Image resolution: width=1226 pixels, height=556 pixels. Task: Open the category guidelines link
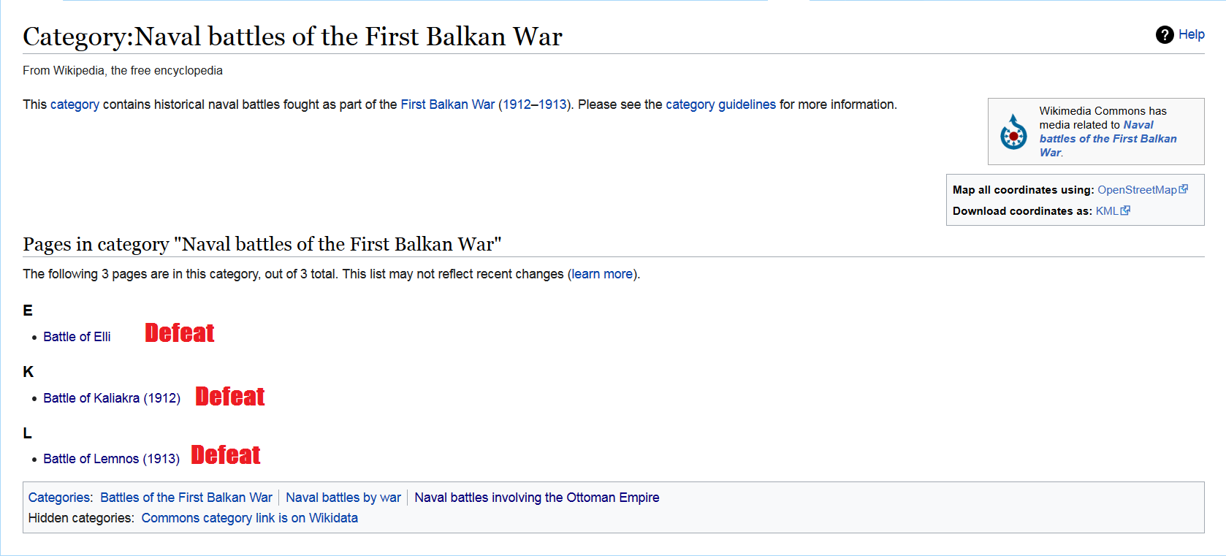click(720, 104)
